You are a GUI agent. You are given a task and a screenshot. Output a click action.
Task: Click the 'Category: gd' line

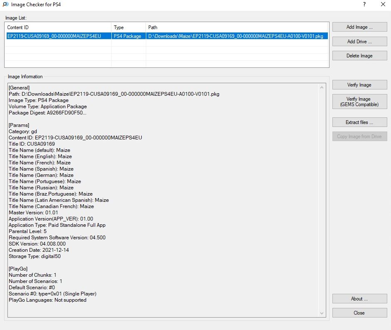coord(23,132)
